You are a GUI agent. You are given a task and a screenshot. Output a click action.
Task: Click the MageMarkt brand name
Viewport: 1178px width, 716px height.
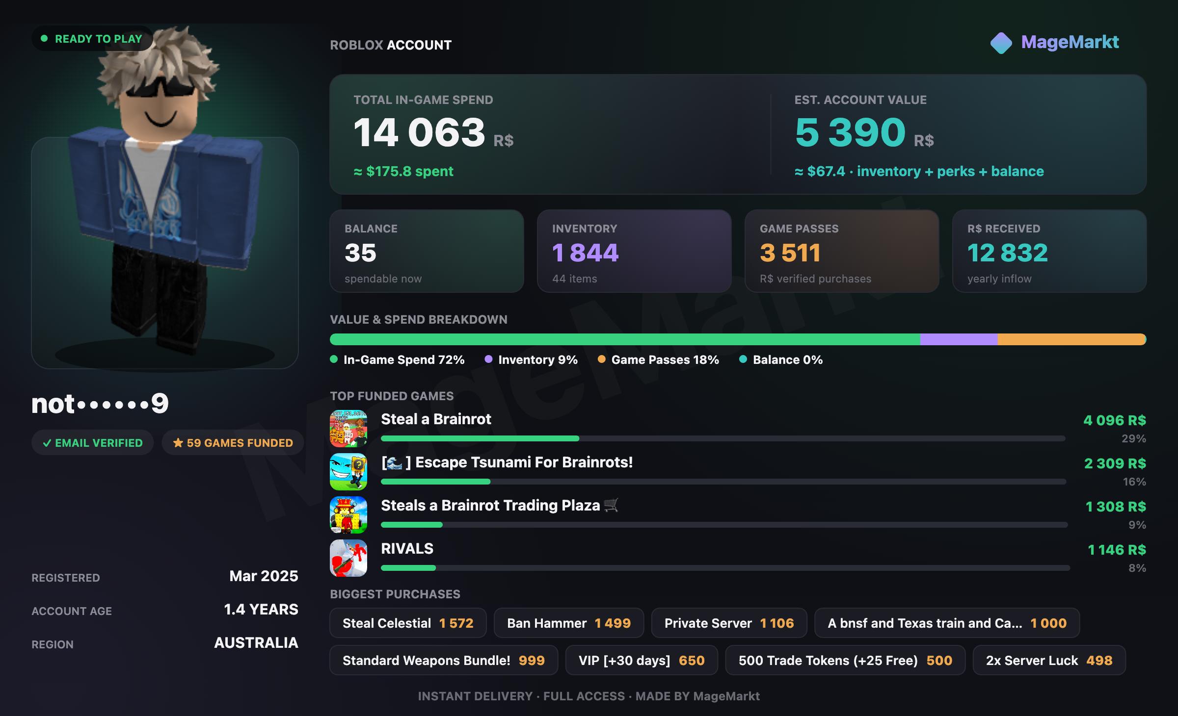click(x=1070, y=42)
